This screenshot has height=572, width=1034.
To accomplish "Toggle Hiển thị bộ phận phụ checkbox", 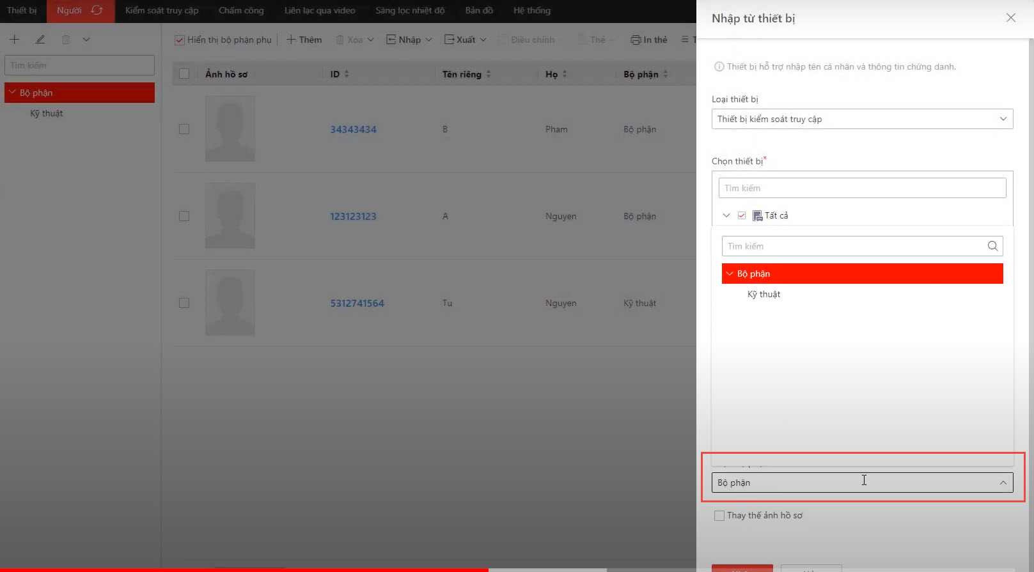I will (180, 40).
